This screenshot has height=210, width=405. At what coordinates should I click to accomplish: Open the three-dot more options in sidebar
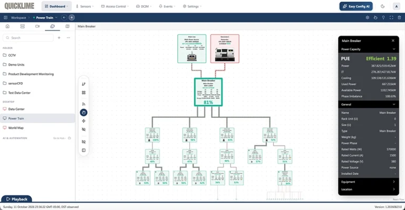[69, 37]
